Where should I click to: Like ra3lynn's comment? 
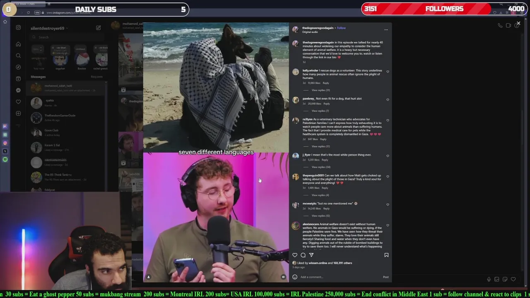(388, 120)
